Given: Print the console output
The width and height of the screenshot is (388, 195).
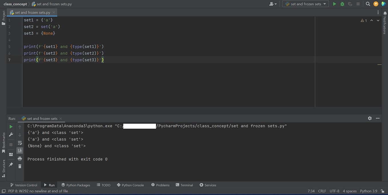Looking at the screenshot, I should click(20, 159).
